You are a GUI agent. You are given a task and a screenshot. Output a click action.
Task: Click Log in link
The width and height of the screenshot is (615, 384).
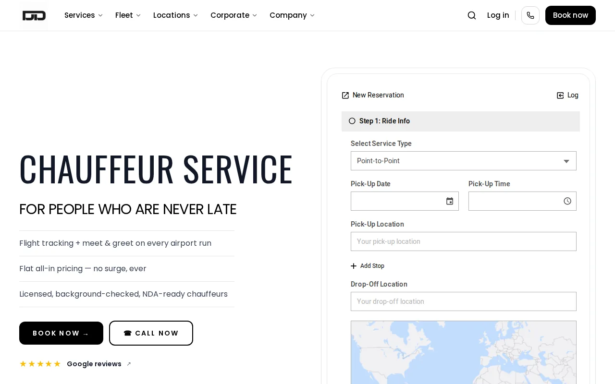click(x=498, y=15)
